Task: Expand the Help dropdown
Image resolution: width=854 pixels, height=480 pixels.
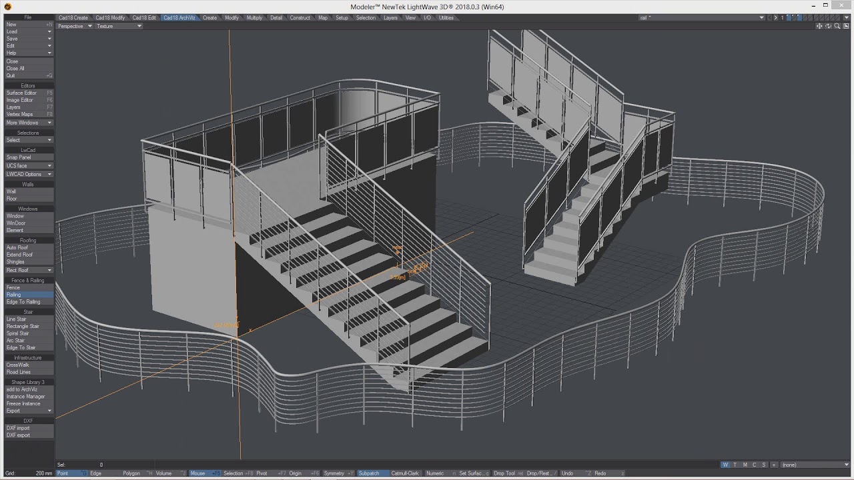Action: (x=29, y=53)
